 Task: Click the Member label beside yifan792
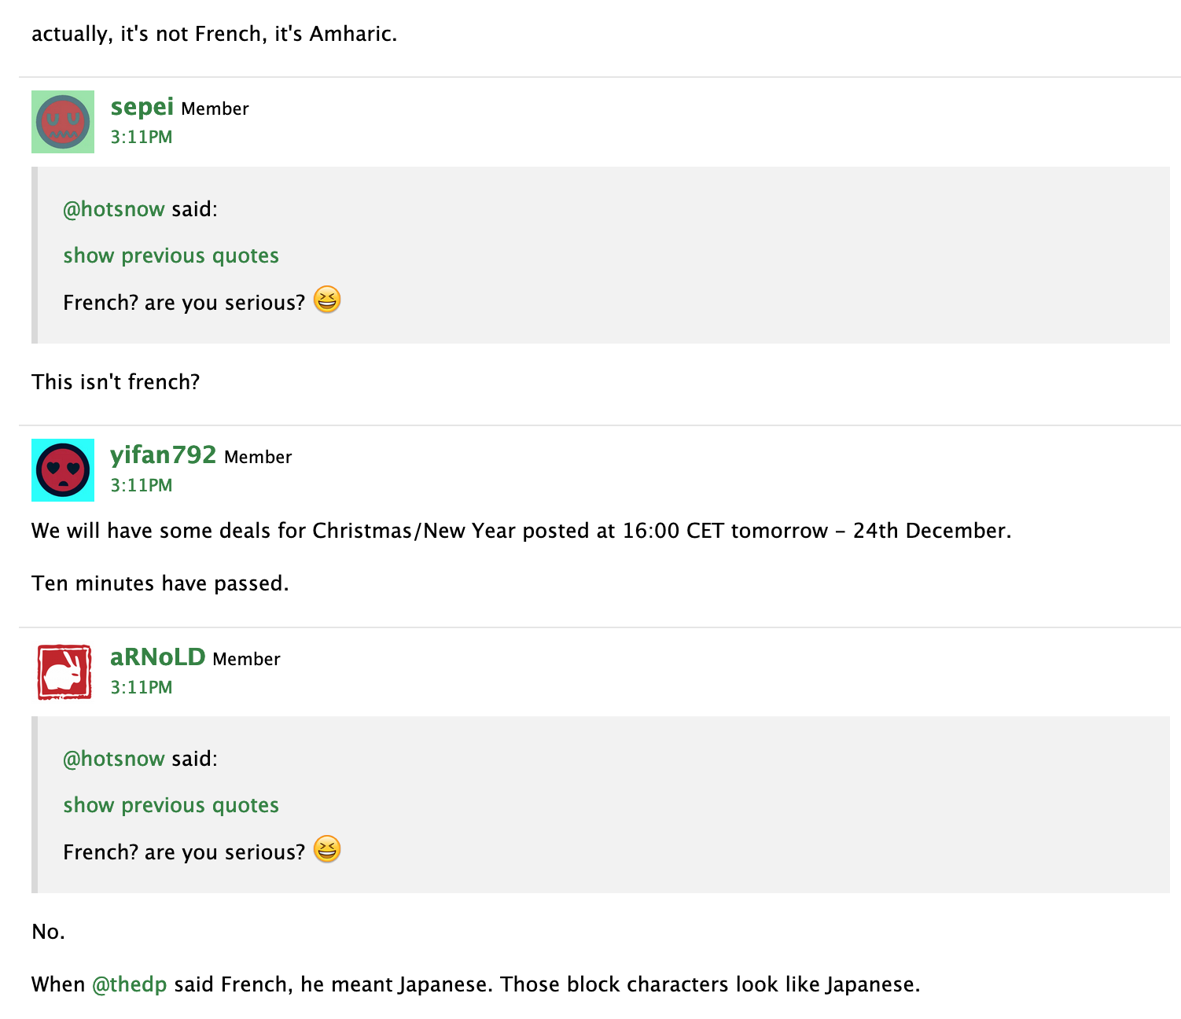coord(258,457)
